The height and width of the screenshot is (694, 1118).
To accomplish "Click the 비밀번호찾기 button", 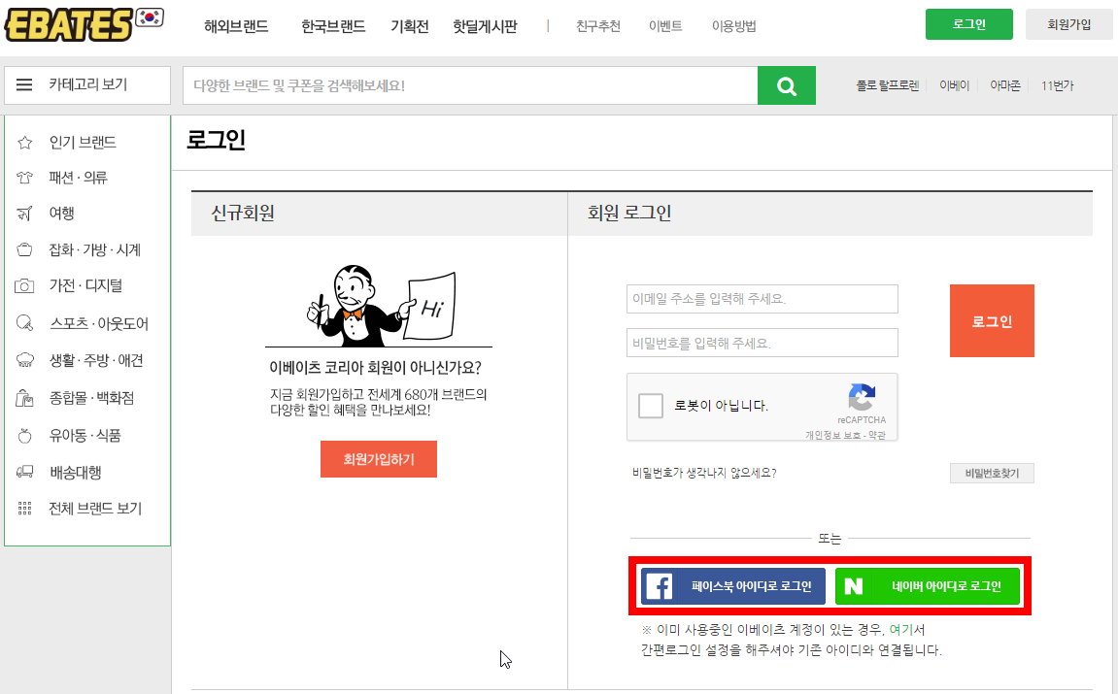I will pos(992,474).
